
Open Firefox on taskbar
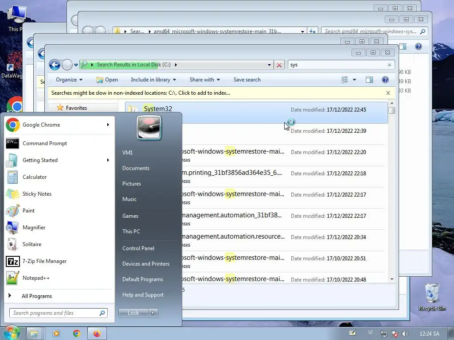coord(97,334)
